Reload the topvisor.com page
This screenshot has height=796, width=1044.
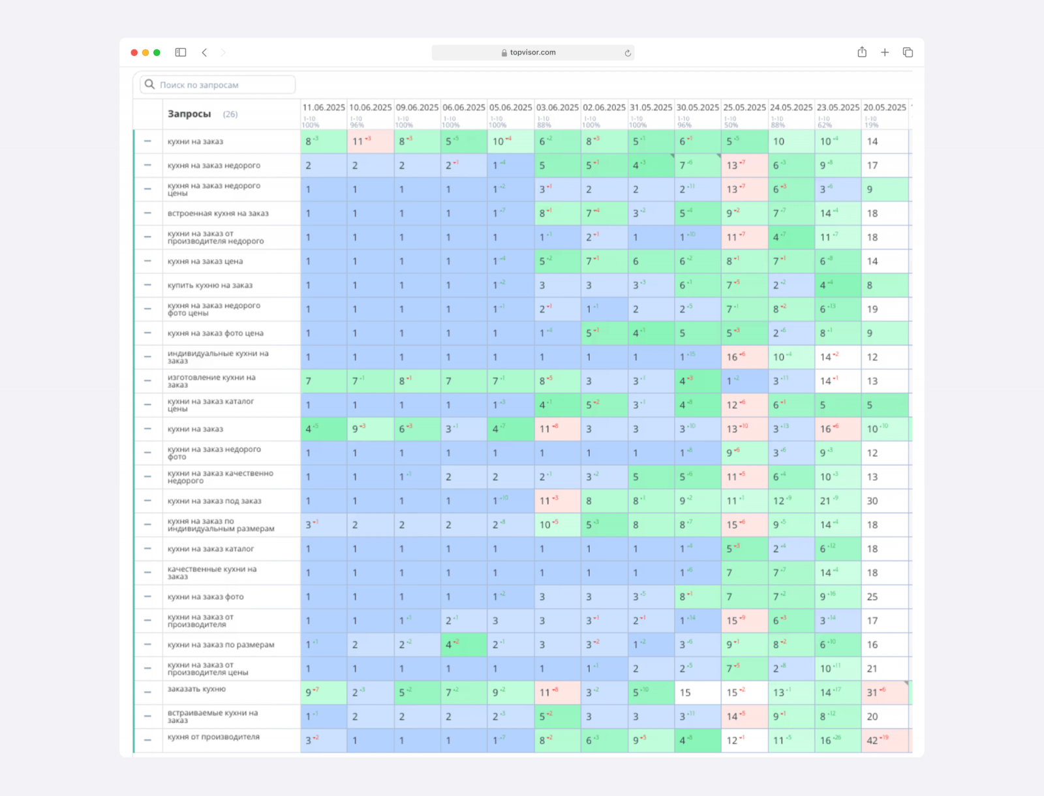pyautogui.click(x=628, y=53)
